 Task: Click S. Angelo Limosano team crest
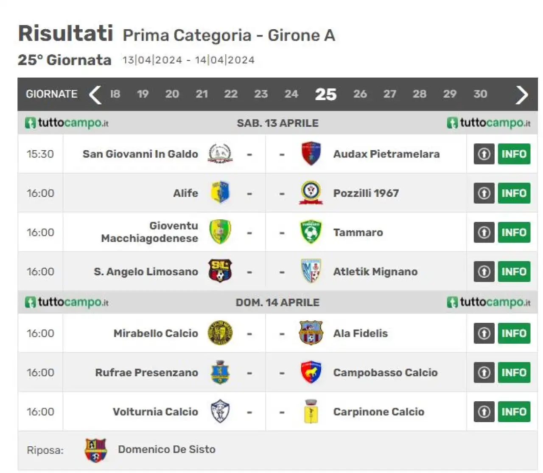(x=220, y=271)
